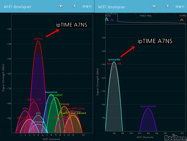
Task: Tap the purple mini curve in band overview
Action: pos(112,20)
